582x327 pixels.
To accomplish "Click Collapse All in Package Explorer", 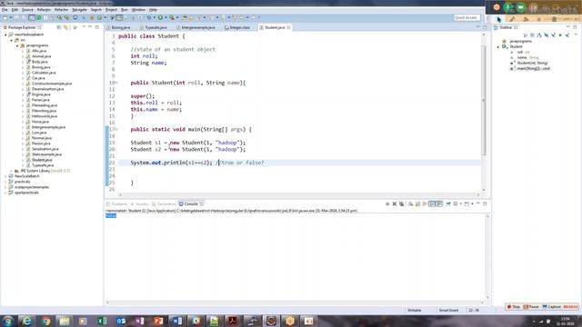I will (58, 27).
